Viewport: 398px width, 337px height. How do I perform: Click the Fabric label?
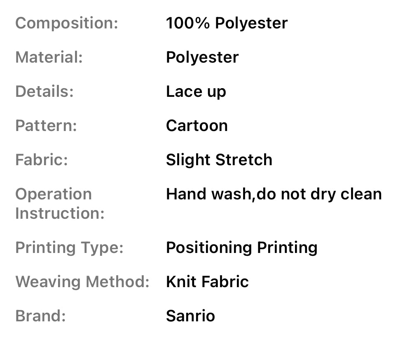point(41,160)
